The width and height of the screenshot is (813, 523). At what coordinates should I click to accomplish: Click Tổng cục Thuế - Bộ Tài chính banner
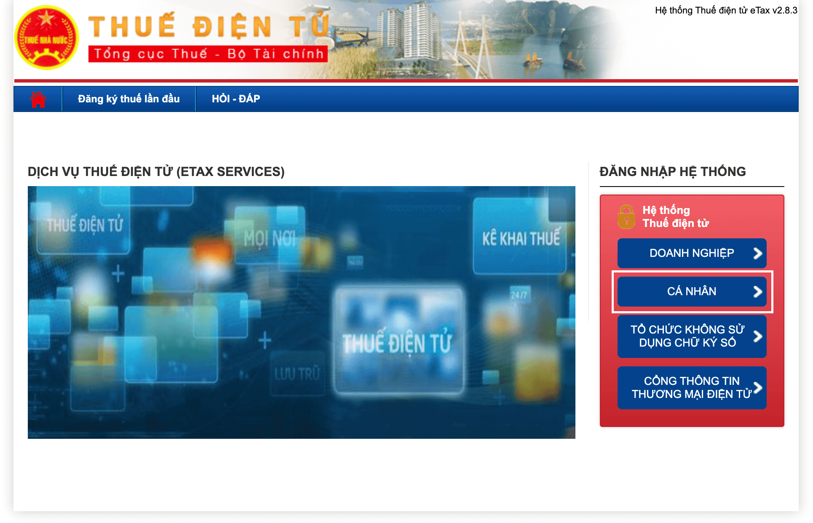[x=208, y=54]
